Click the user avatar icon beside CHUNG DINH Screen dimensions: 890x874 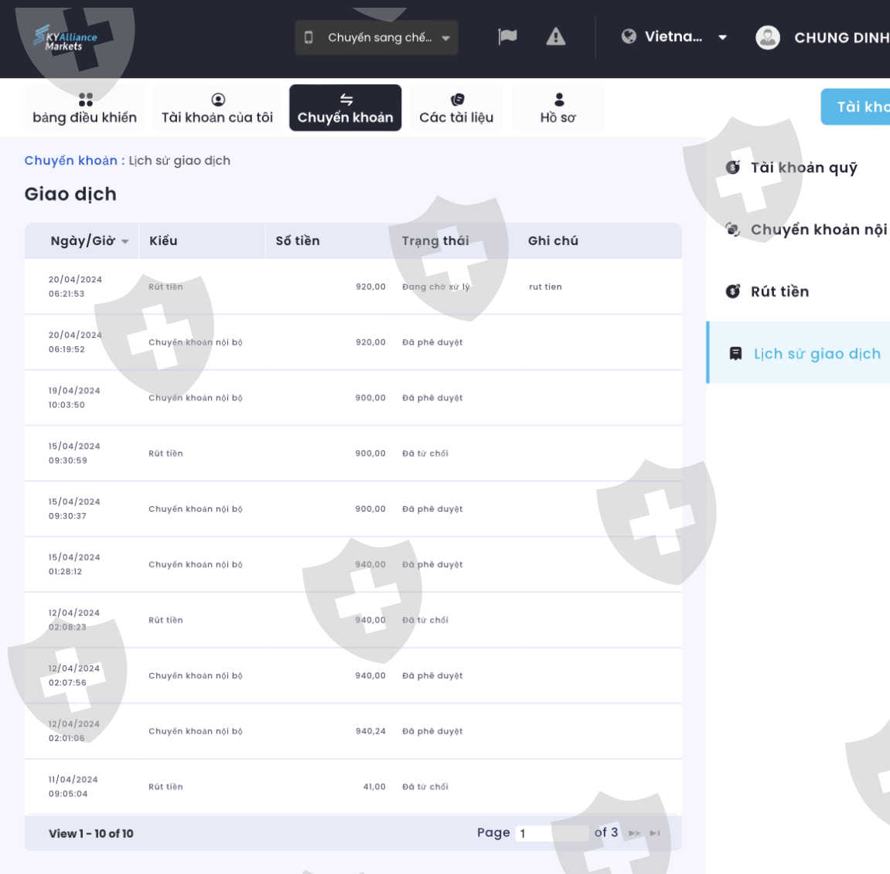767,38
